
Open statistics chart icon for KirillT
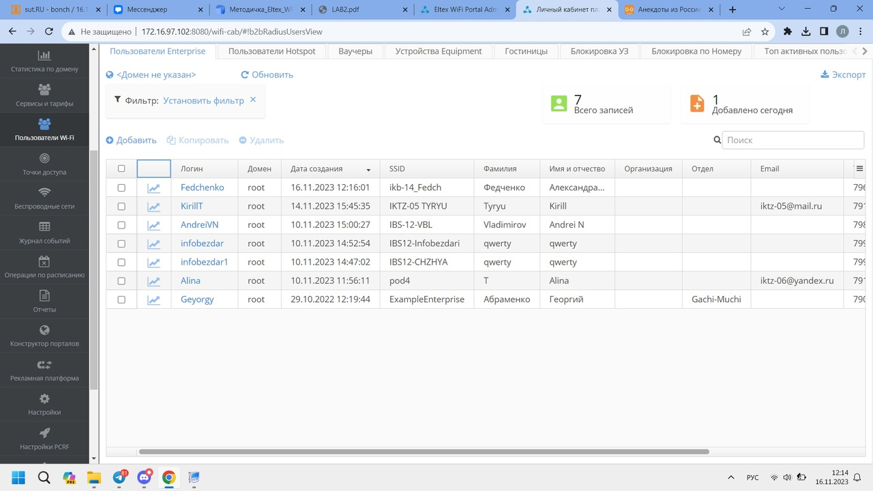pos(154,206)
